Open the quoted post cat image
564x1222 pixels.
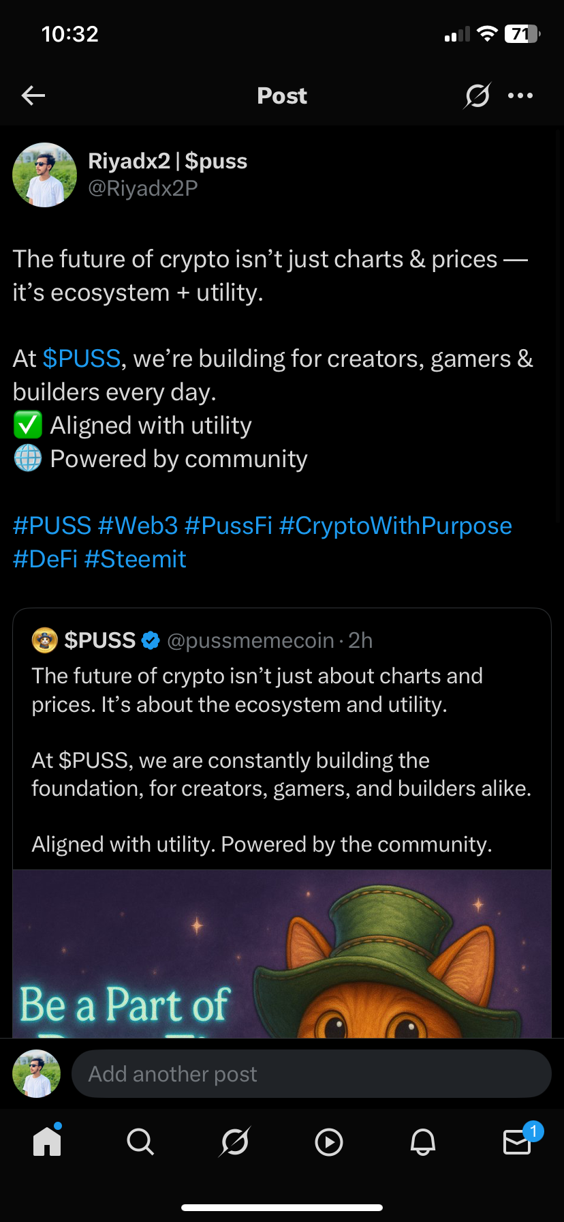(282, 954)
